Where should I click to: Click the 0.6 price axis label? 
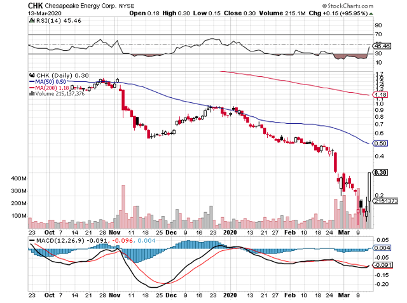[379, 133]
